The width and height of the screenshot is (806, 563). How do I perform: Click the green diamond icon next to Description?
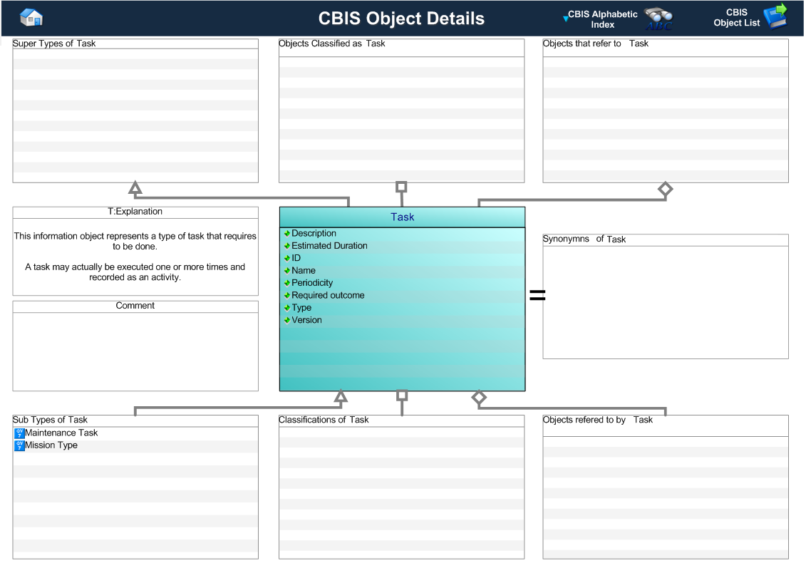coord(286,234)
